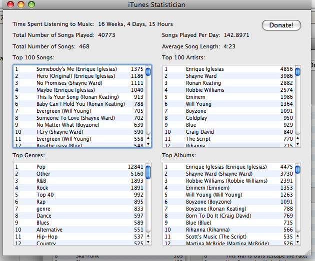
Task: Select the Rap genre row
Action: (79, 202)
